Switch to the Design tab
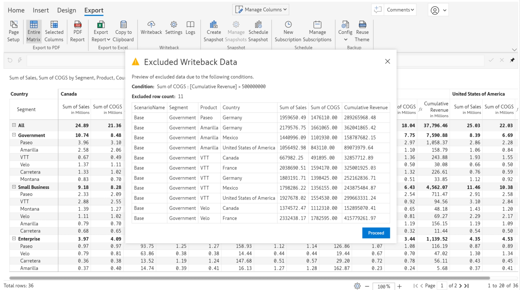 click(67, 10)
